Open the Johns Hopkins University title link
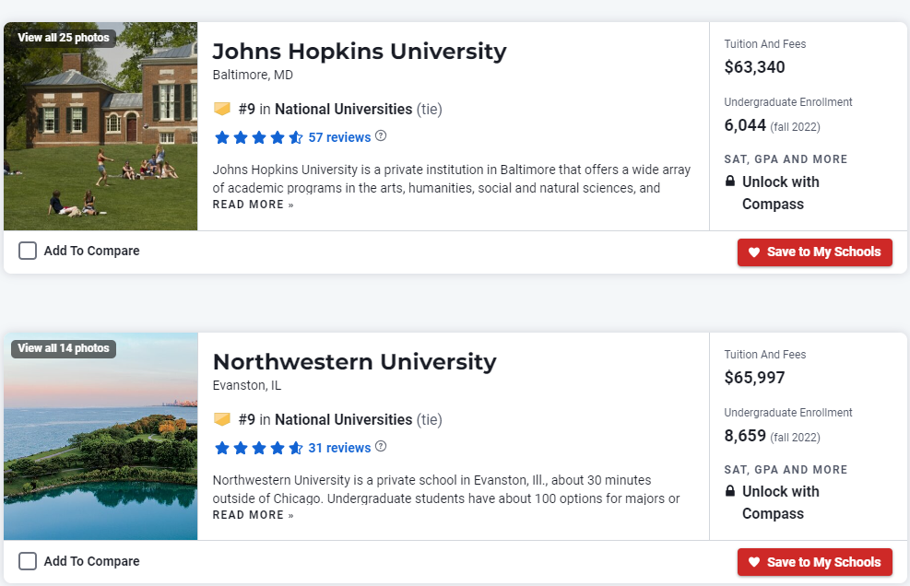This screenshot has height=586, width=910. (359, 51)
